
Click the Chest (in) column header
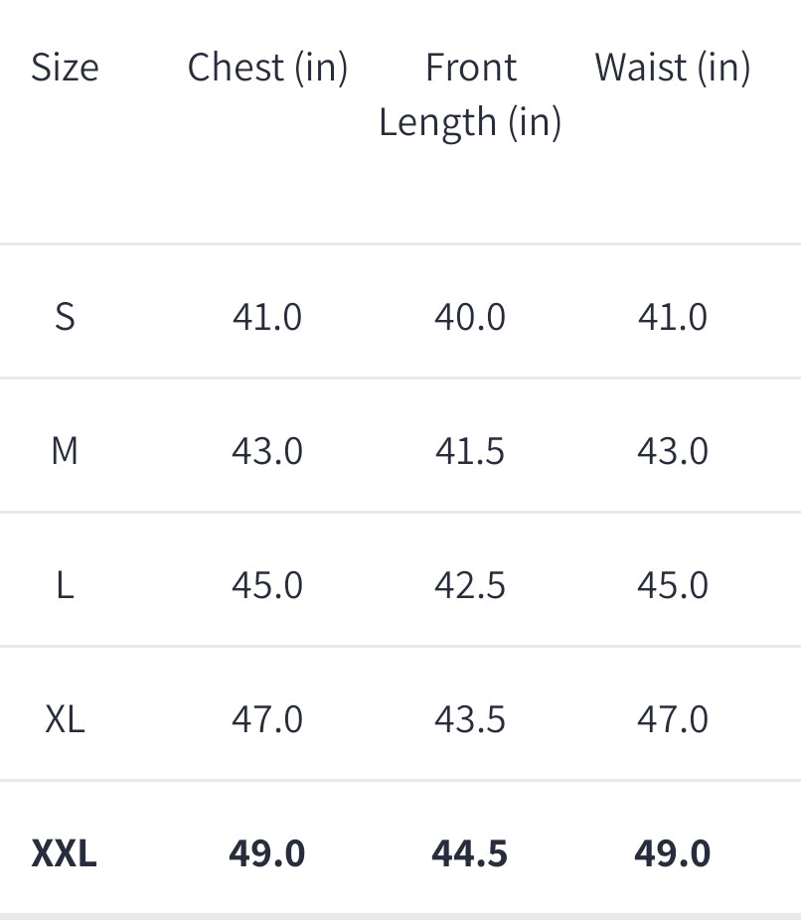pos(267,68)
